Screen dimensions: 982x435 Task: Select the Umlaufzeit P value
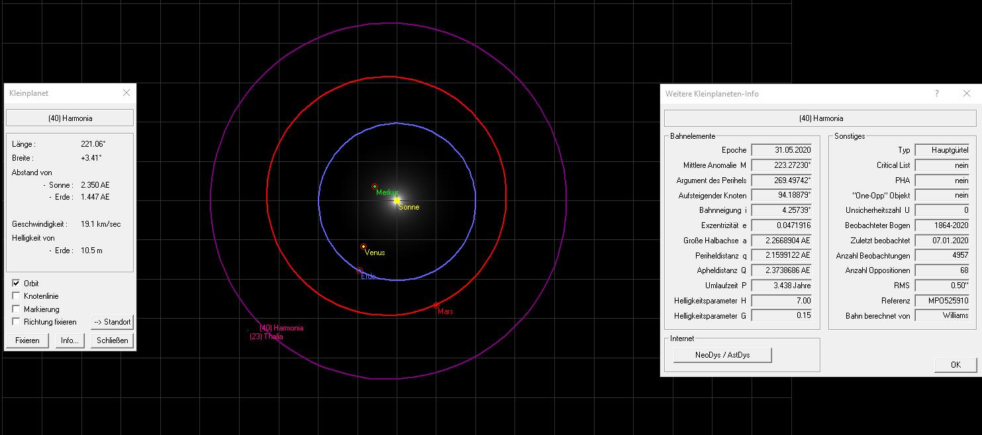click(x=781, y=286)
